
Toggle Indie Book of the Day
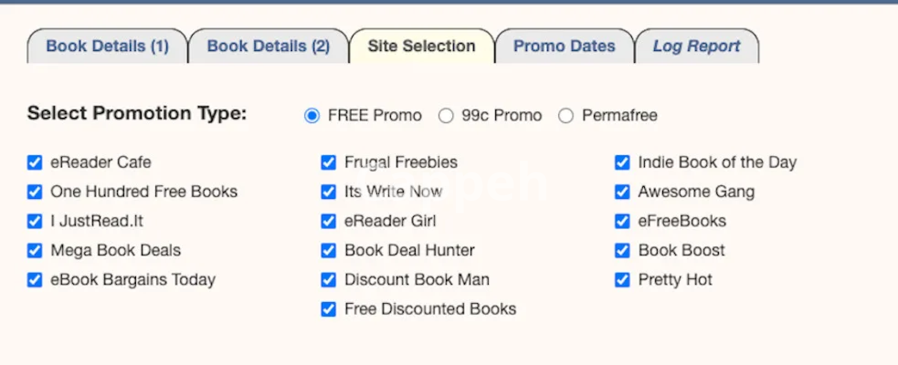click(x=622, y=163)
